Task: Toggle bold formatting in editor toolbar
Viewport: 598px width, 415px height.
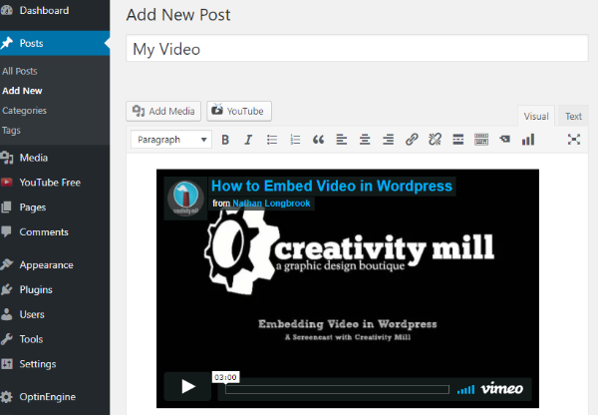Action: (225, 140)
